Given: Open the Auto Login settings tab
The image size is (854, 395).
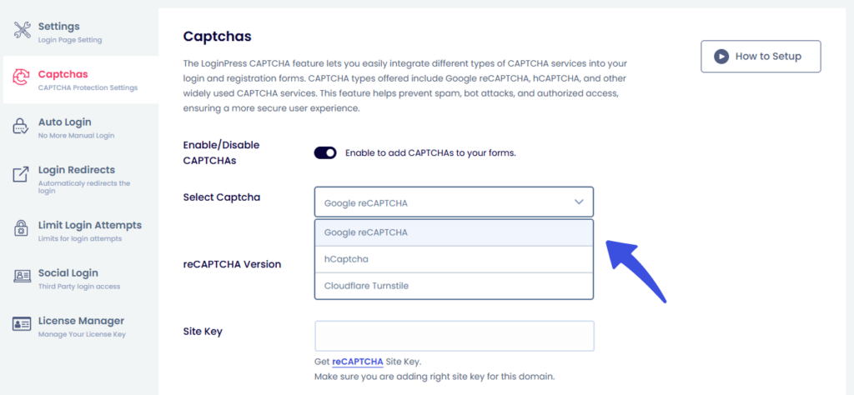Looking at the screenshot, I should (65, 122).
